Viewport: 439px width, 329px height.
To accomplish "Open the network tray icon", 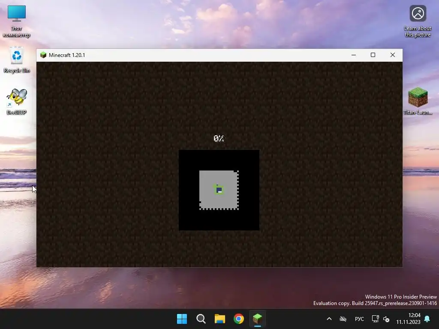I will coord(375,319).
